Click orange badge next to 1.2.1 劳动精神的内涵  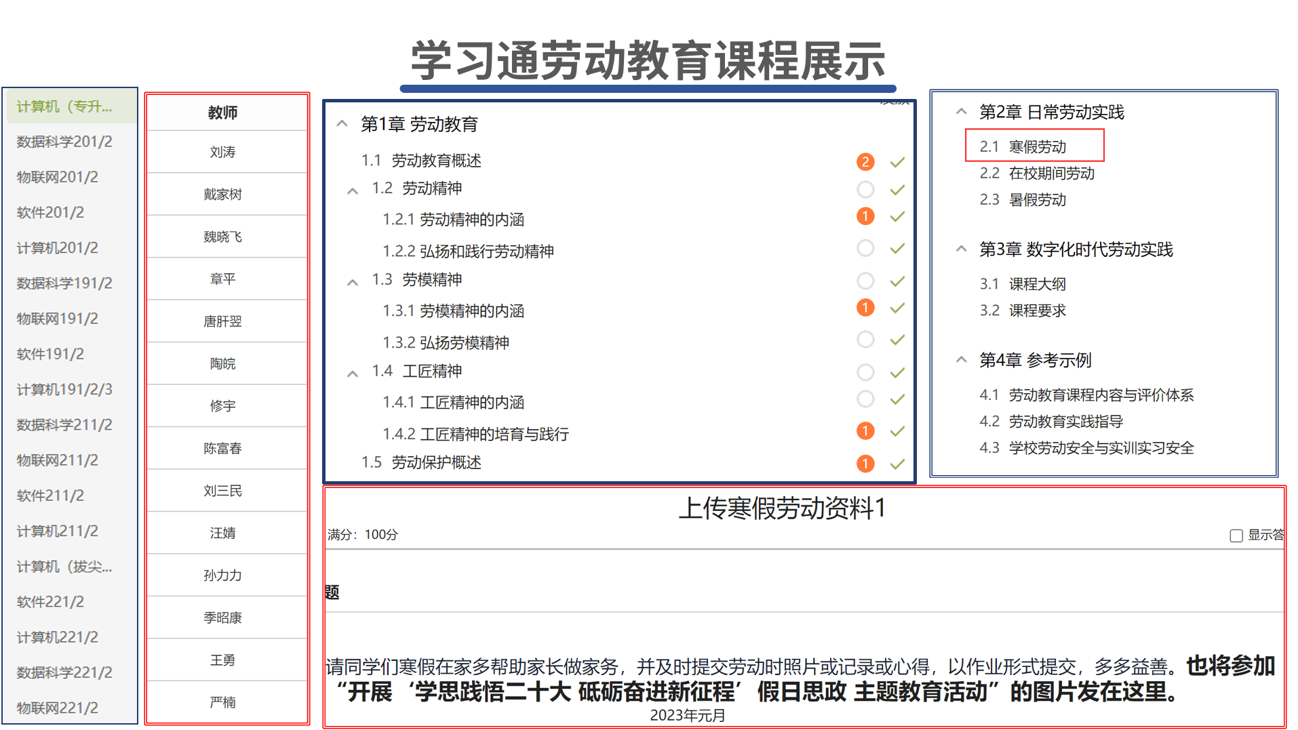865,216
